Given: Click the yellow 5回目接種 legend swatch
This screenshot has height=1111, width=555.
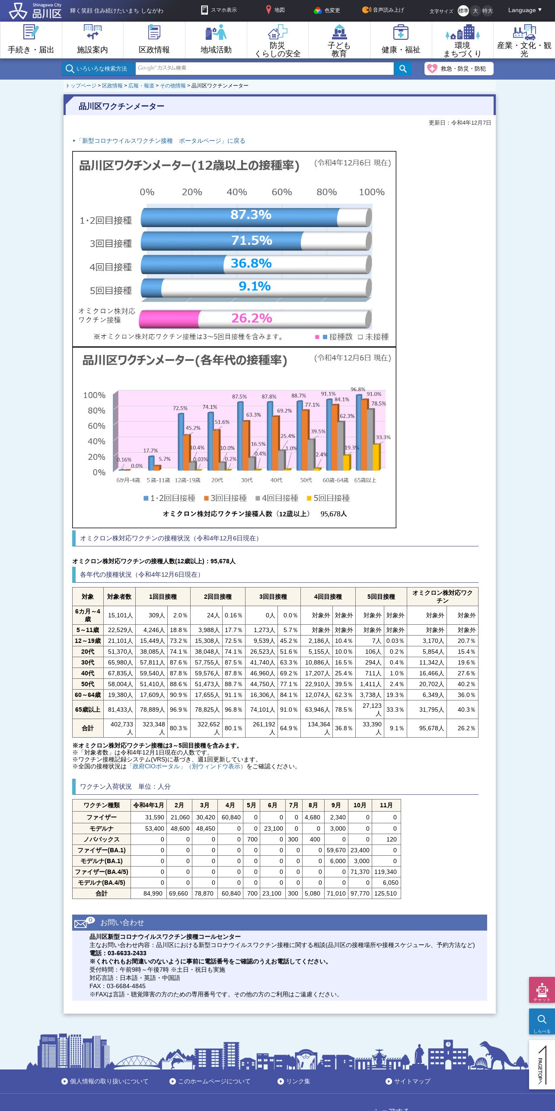Looking at the screenshot, I should 309,498.
